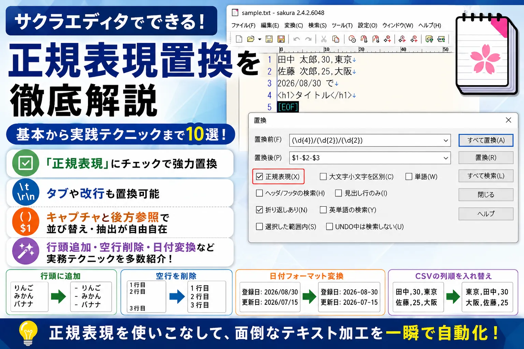Click the first icon in the red diamond pair
Screen dimensions: 524x349
(402, 39)
